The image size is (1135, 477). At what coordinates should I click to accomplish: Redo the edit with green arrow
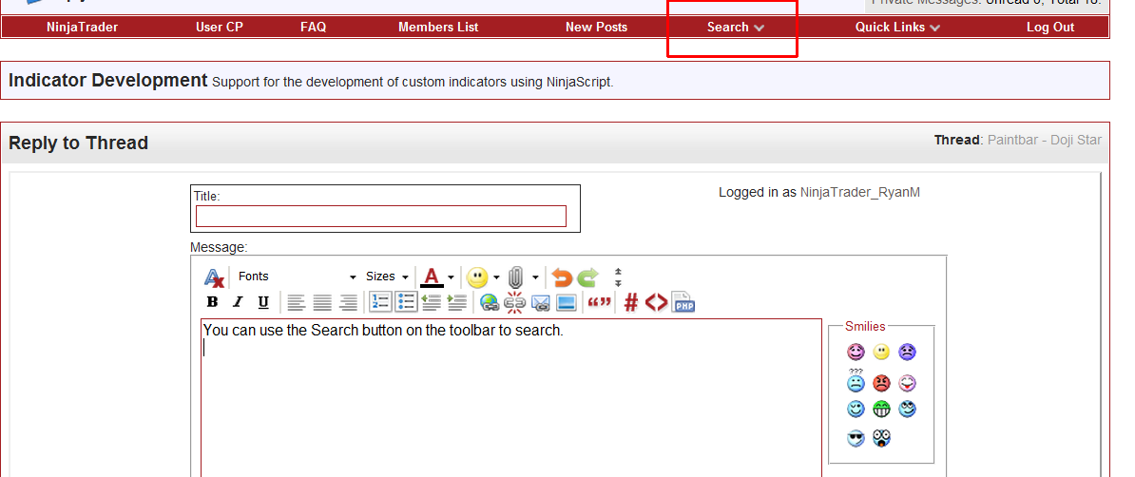(587, 277)
